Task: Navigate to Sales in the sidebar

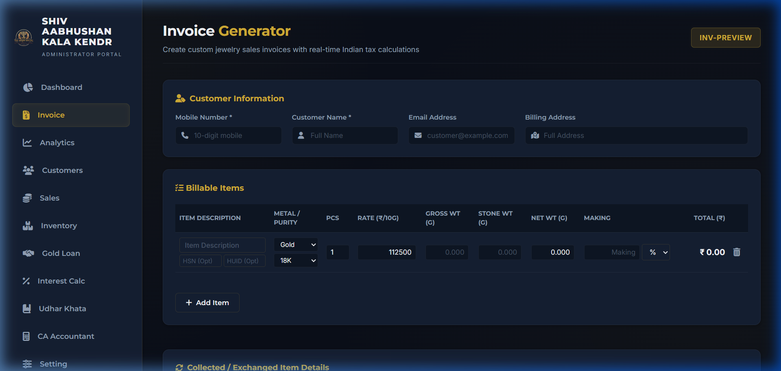Action: tap(71, 198)
